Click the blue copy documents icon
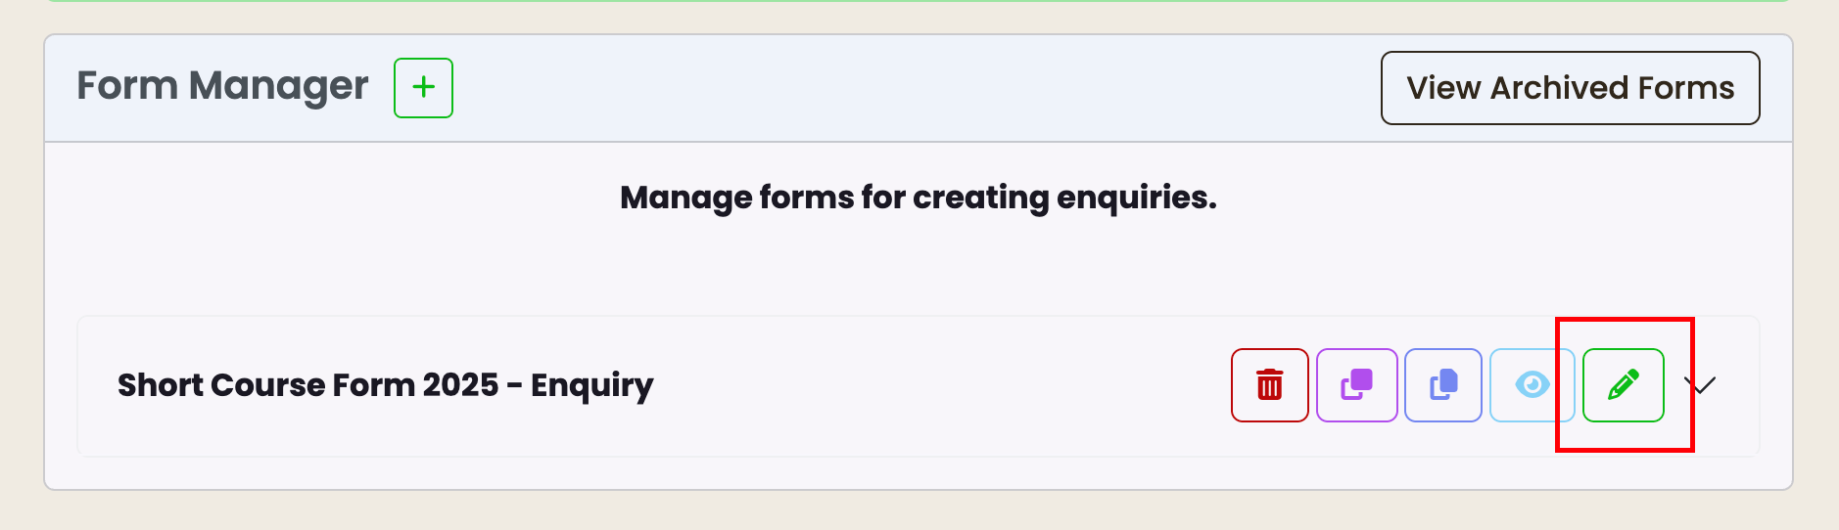The height and width of the screenshot is (530, 1839). (1443, 385)
